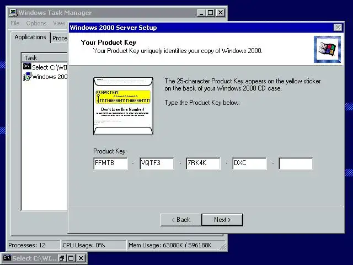Click the Task Manager window resize grip
Screen dimensions: 353x265
coord(223,246)
